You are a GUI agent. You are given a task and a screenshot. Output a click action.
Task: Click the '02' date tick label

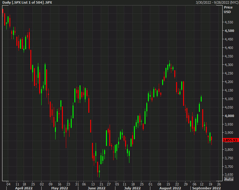(x=42, y=184)
